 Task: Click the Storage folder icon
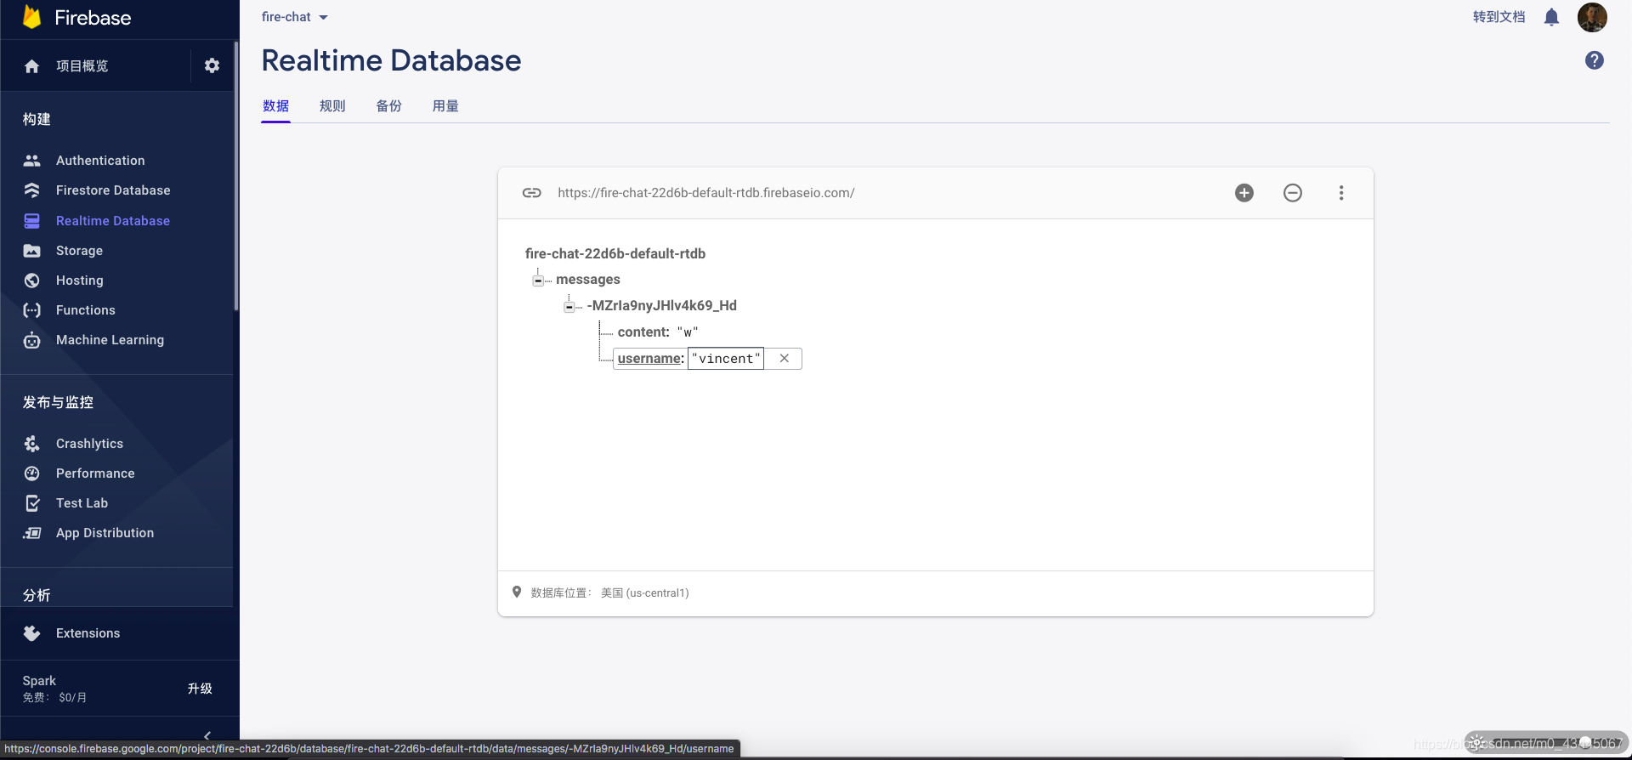(x=32, y=251)
